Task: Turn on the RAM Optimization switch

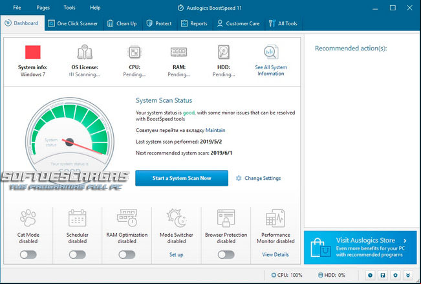Action: point(127,254)
